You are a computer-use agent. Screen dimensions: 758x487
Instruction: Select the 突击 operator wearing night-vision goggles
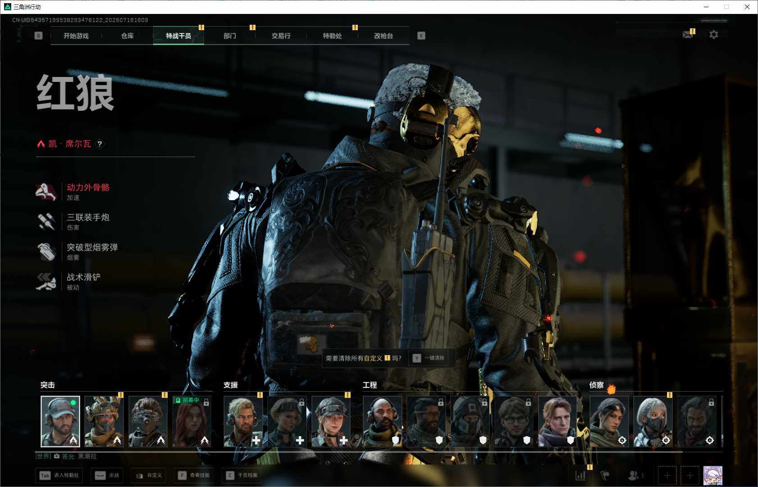point(148,422)
